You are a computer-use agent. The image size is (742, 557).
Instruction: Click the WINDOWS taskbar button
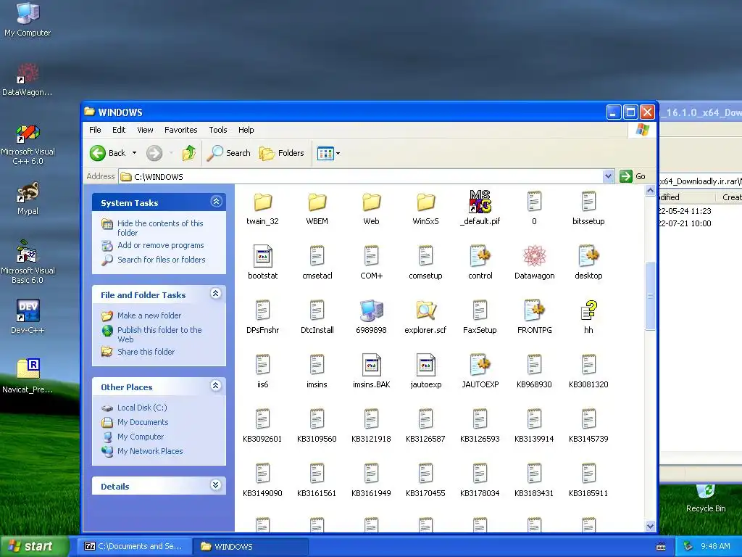[250, 546]
